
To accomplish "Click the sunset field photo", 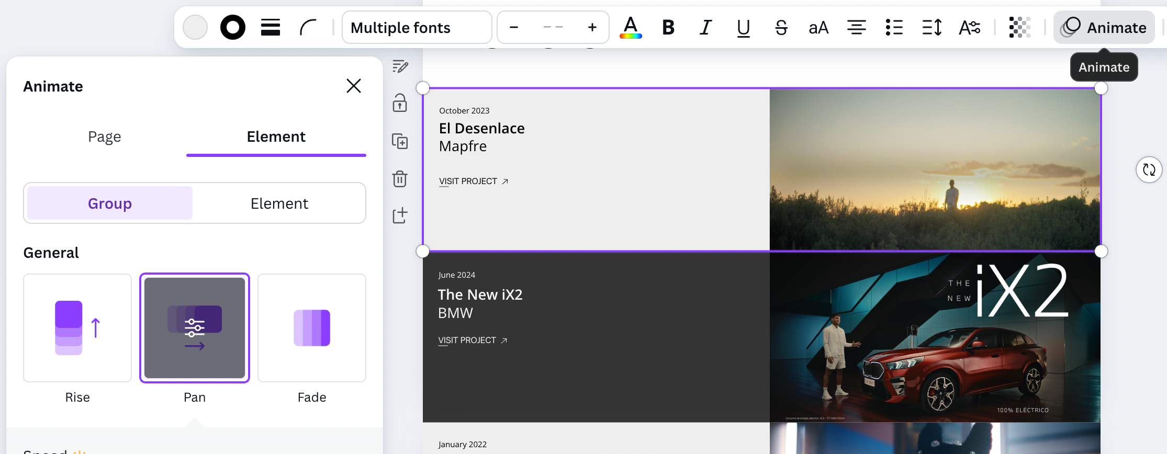I will 935,169.
